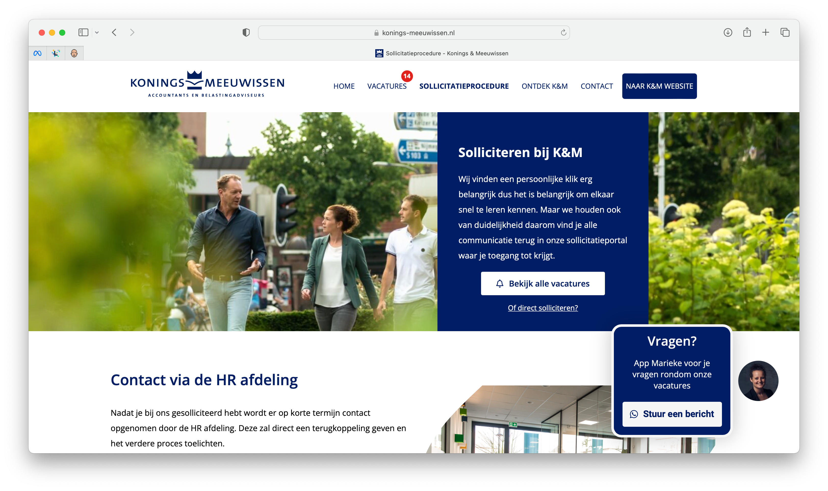
Task: Click the WhatsApp icon in the message button
Action: click(634, 414)
